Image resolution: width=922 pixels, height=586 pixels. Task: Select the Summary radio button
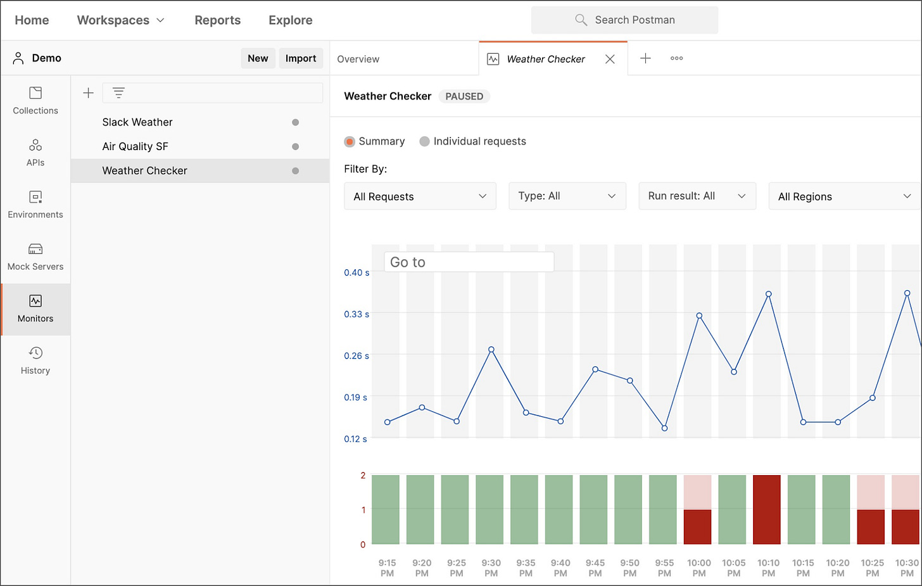coord(350,141)
